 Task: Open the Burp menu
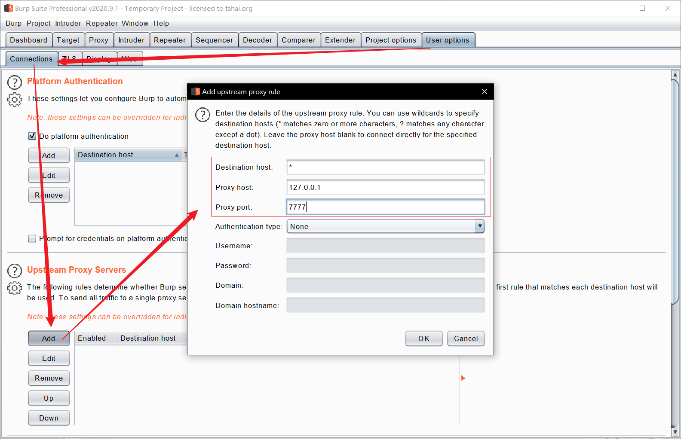(13, 23)
